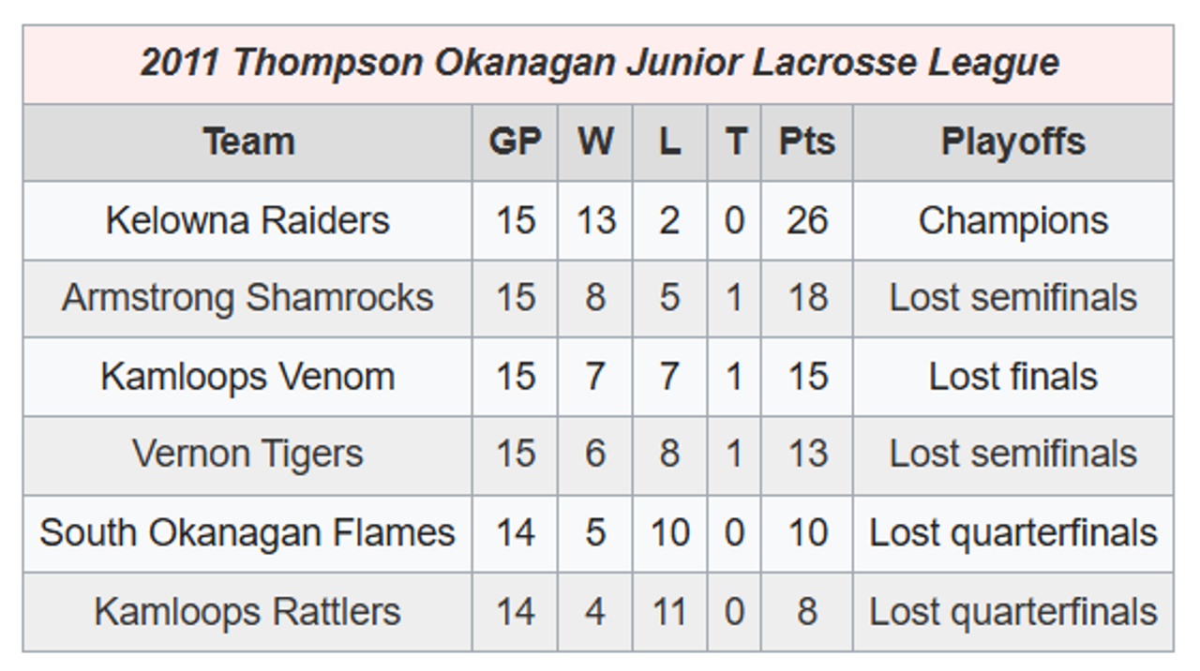Click the W column header
This screenshot has width=1200, height=671.
595,142
